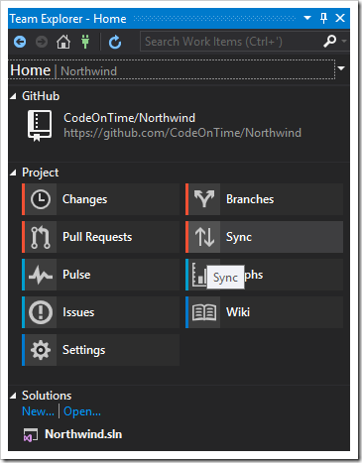Open the Home page navigation dropdown arrow
The image size is (362, 463).
point(341,68)
